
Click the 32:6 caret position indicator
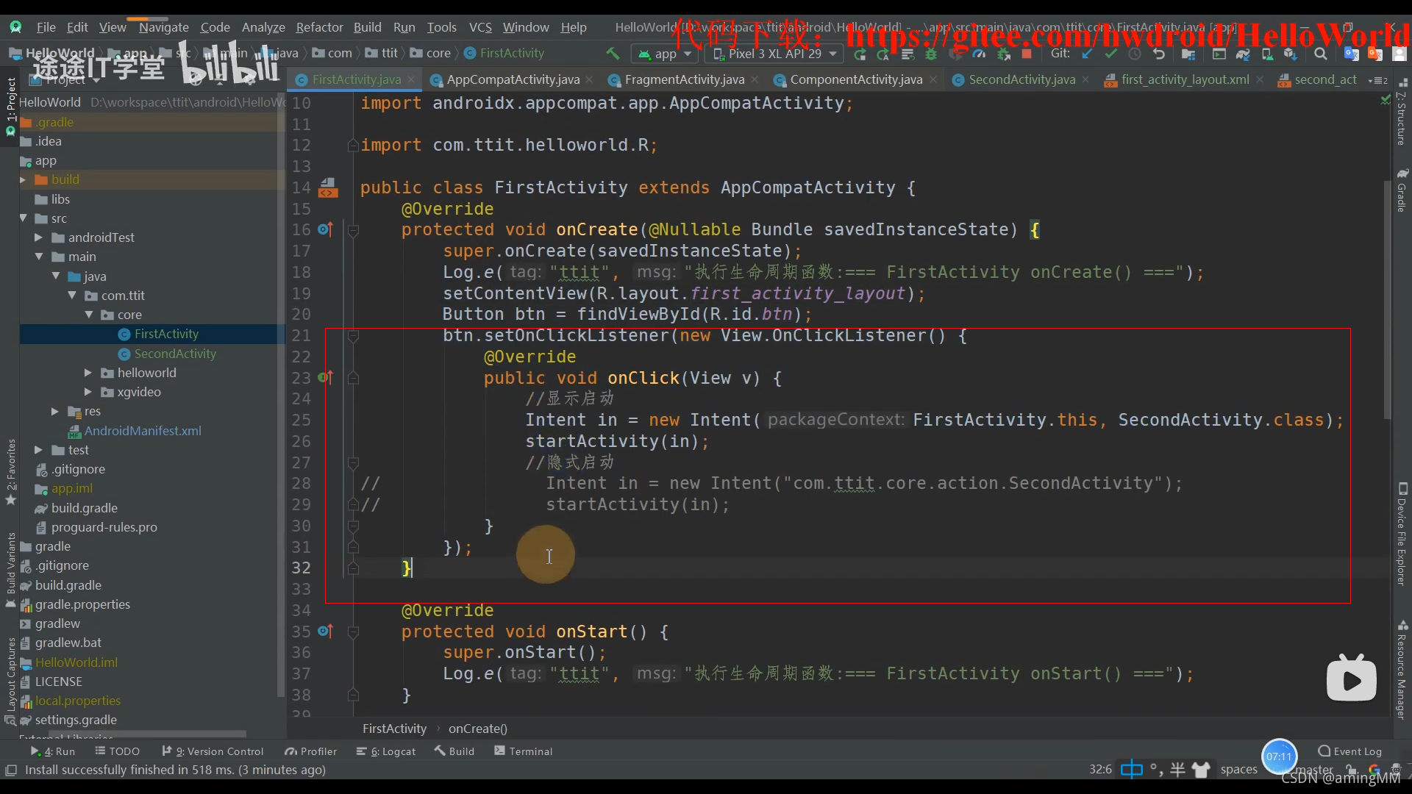tap(1100, 770)
